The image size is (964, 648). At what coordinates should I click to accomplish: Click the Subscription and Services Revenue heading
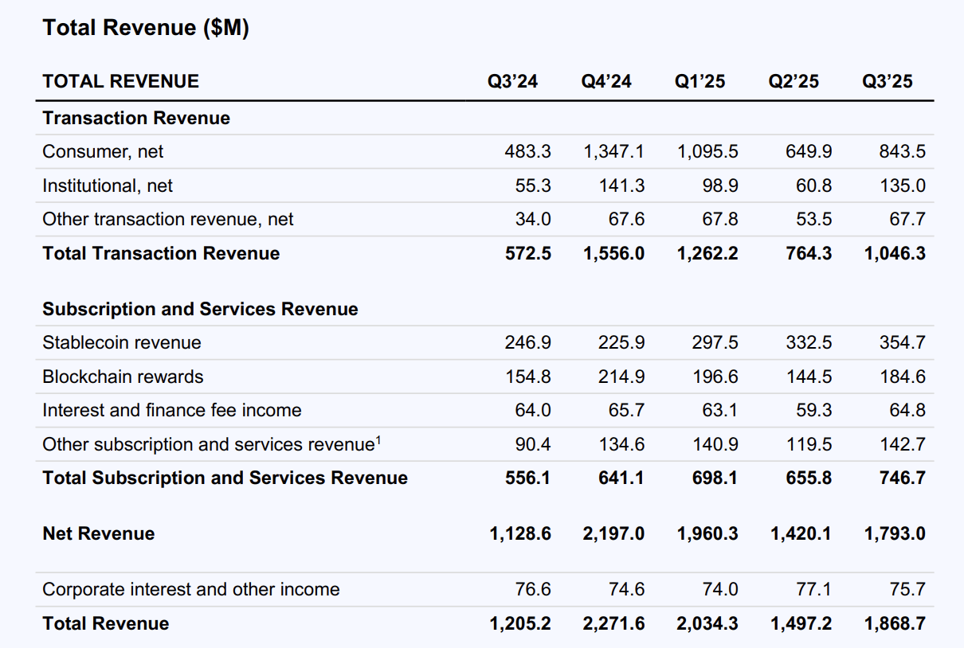(x=200, y=309)
